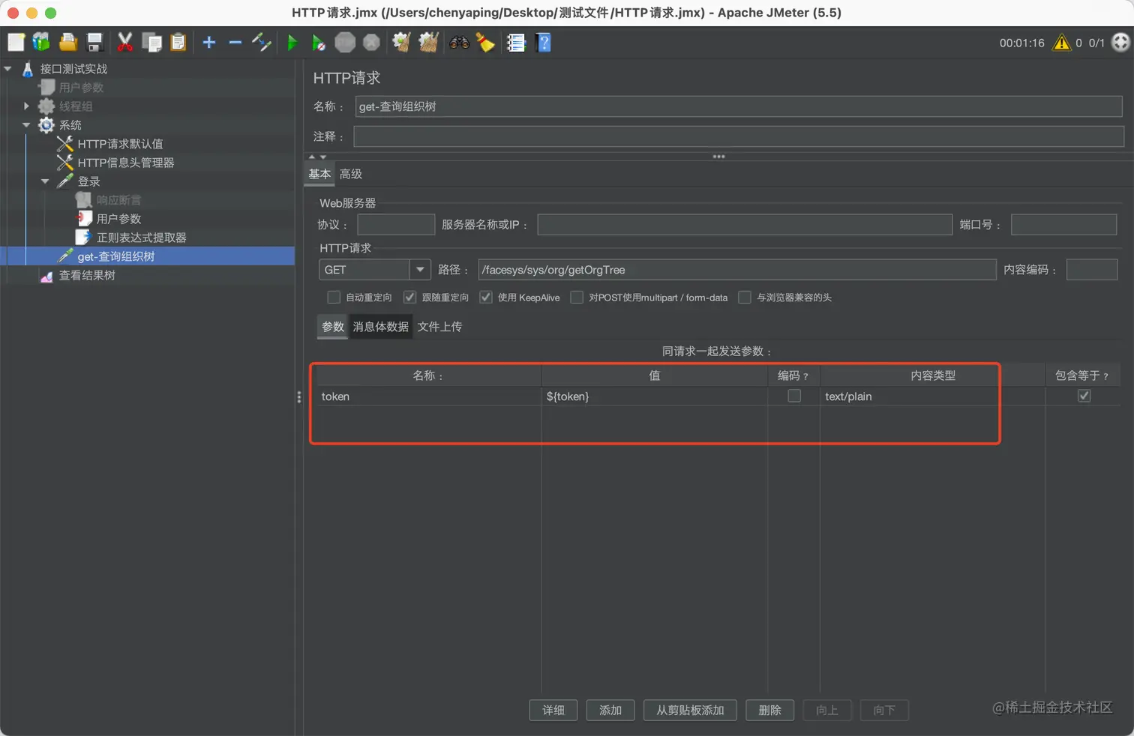Open the GET method dropdown

[419, 270]
